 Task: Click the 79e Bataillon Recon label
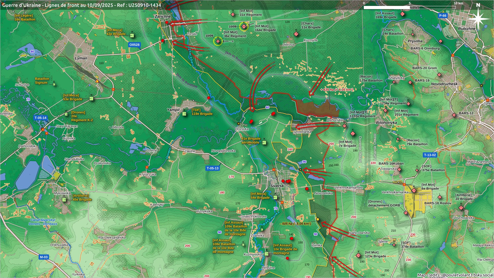tap(417, 142)
